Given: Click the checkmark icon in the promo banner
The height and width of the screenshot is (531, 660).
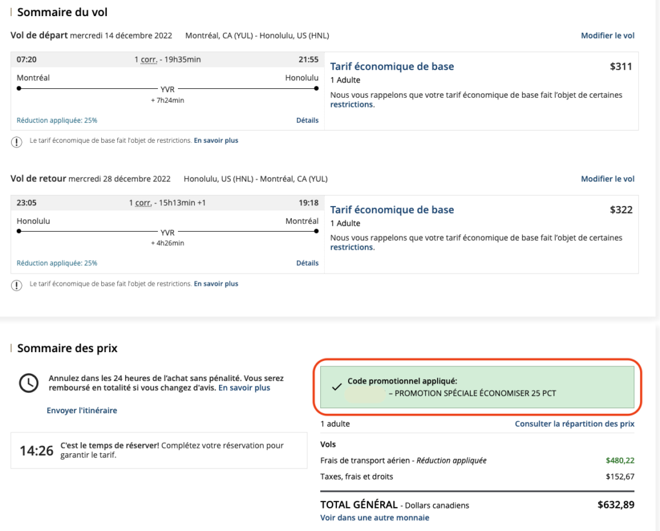Looking at the screenshot, I should [336, 387].
